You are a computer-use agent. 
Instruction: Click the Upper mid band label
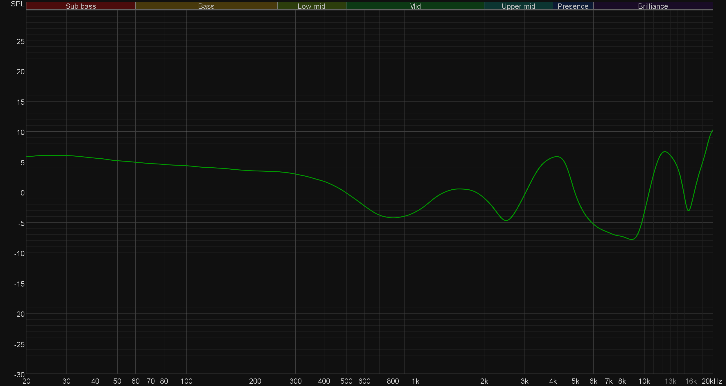pyautogui.click(x=518, y=6)
